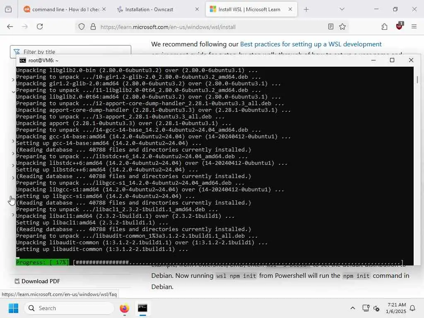This screenshot has width=424, height=318.
Task: Click the filter funnel icon
Action: tap(17, 52)
